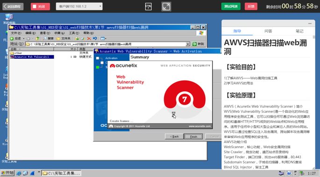
Task: Click the red 关闭 close button
Action: point(40,7)
